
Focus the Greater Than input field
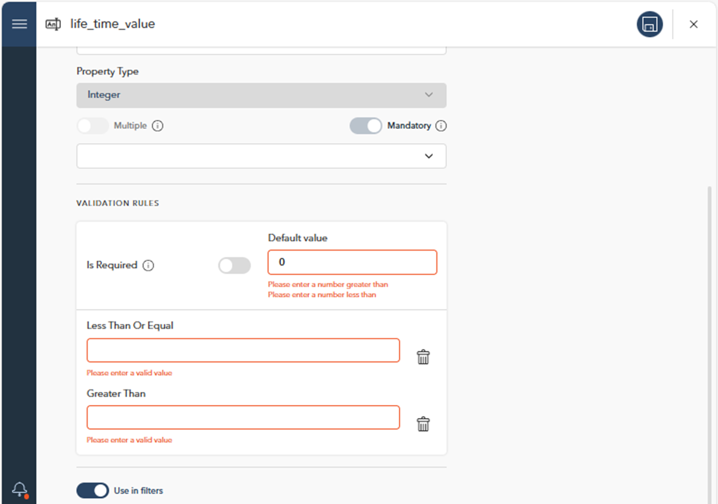tap(243, 418)
